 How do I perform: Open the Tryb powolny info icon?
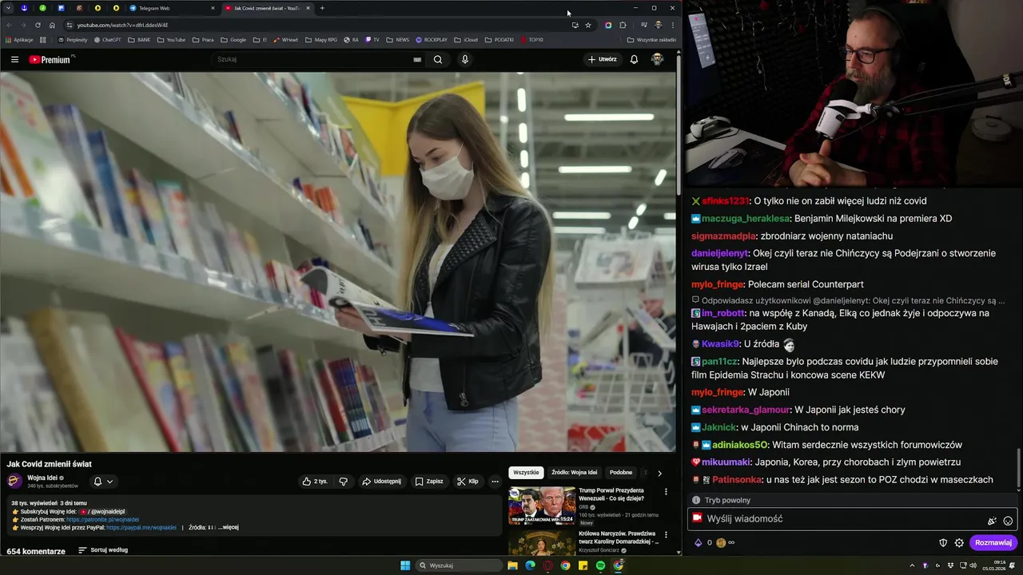coord(697,500)
